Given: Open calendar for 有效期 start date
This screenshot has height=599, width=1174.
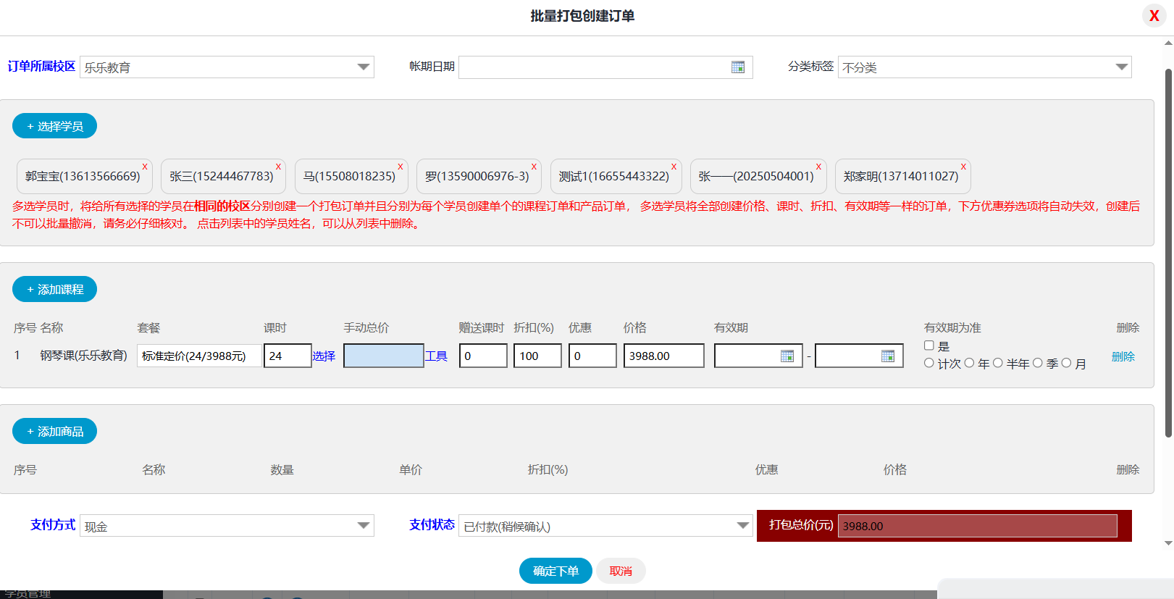Looking at the screenshot, I should 787,356.
